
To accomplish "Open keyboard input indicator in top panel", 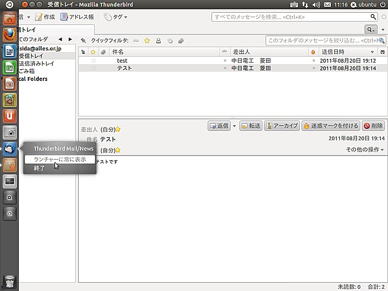I will [x=294, y=4].
